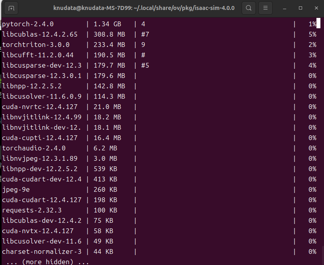This screenshot has height=265, width=324.
Task: Click the 308.8 MB size value
Action: pos(109,35)
